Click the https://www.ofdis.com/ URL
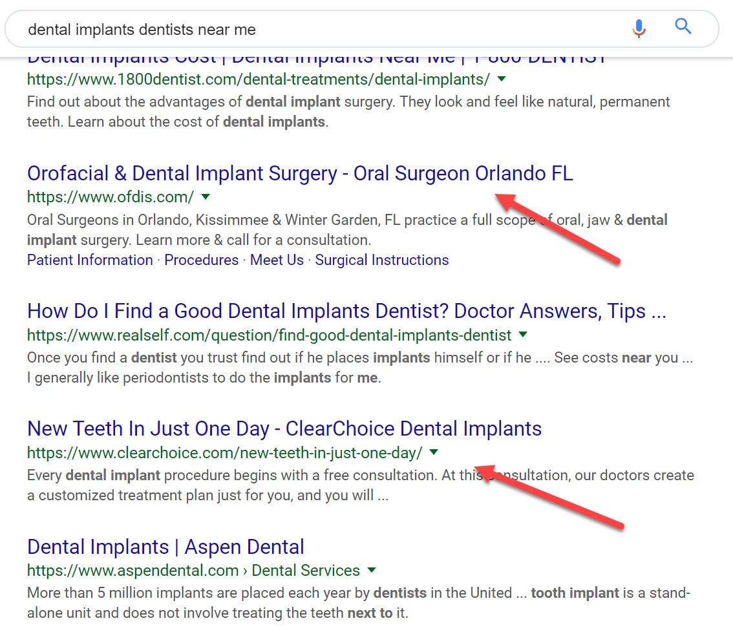Image resolution: width=733 pixels, height=634 pixels. [x=111, y=197]
